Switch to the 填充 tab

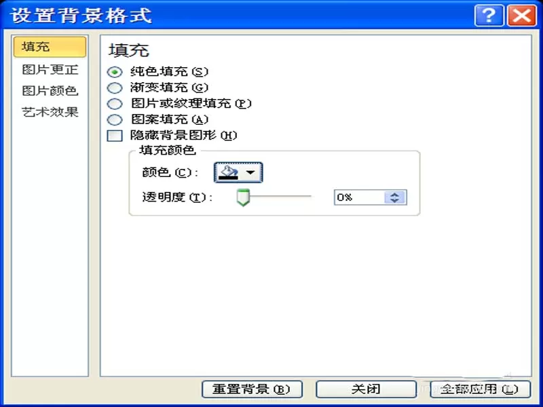(50, 47)
